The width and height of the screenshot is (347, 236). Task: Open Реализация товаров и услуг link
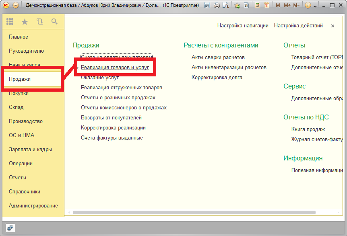pyautogui.click(x=115, y=68)
